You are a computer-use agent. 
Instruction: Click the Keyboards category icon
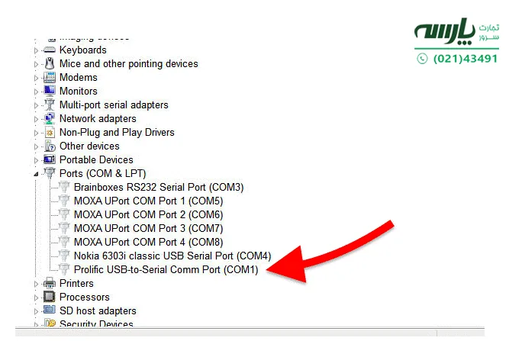pos(50,50)
